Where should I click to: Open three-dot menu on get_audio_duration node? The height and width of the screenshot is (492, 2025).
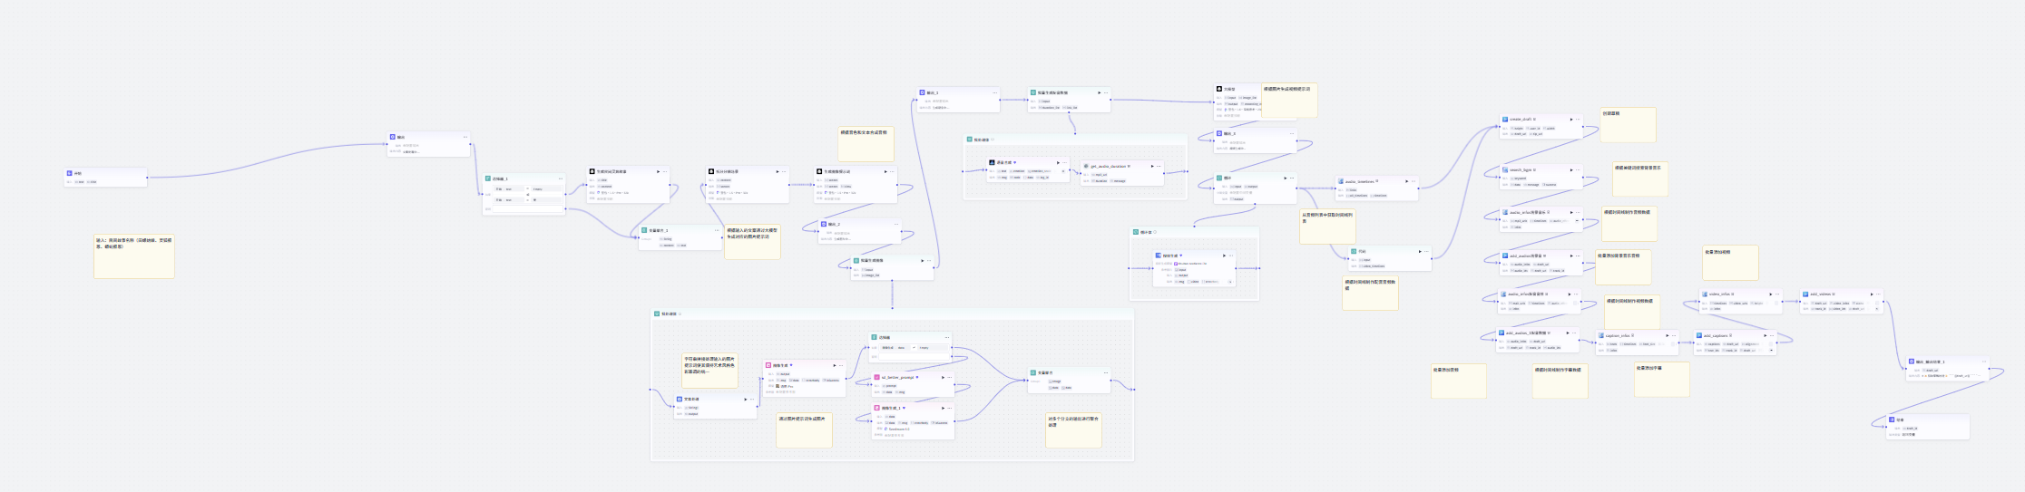point(1159,166)
